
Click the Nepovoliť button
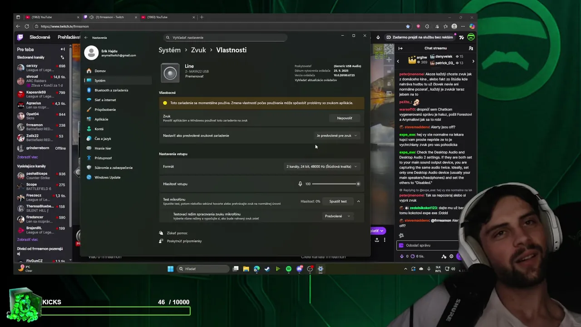click(345, 118)
